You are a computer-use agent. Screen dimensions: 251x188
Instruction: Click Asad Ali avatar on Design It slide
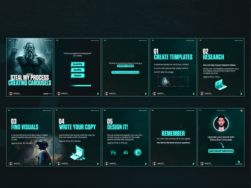pyautogui.click(x=106, y=163)
